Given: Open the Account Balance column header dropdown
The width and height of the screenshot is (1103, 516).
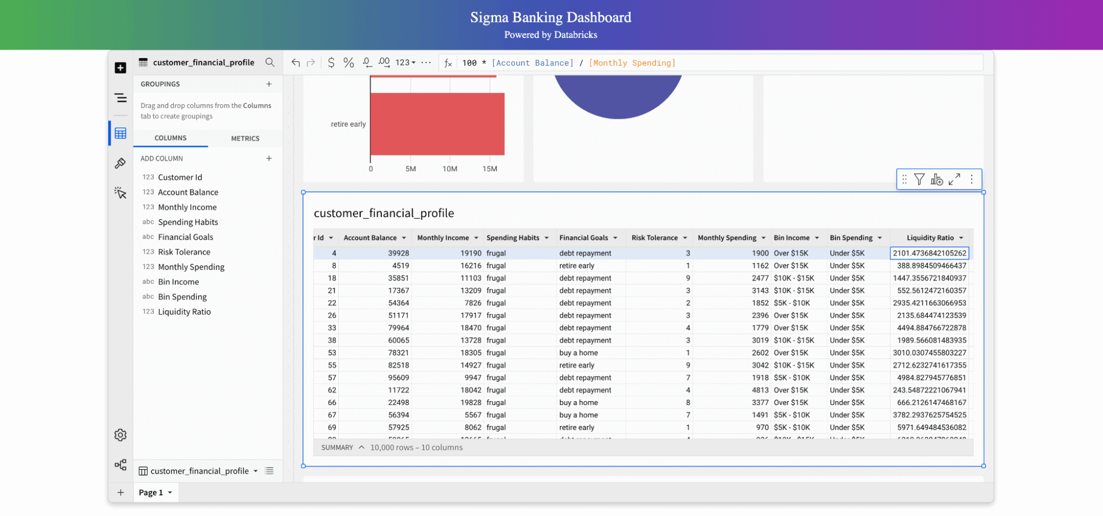Looking at the screenshot, I should 404,238.
